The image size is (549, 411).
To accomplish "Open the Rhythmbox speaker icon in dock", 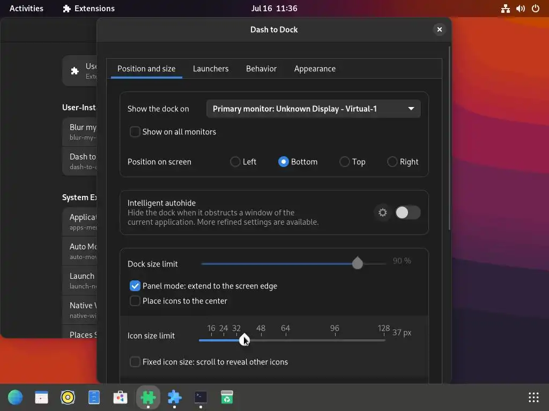I will tap(68, 398).
